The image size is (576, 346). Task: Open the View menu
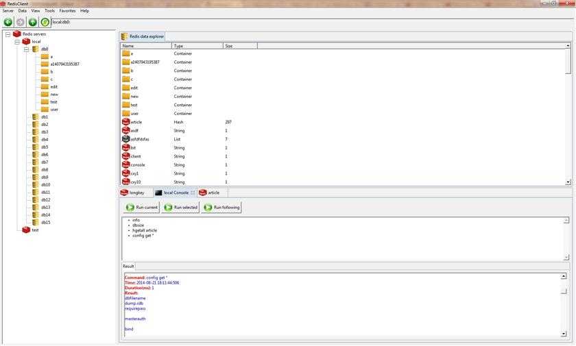coord(35,11)
